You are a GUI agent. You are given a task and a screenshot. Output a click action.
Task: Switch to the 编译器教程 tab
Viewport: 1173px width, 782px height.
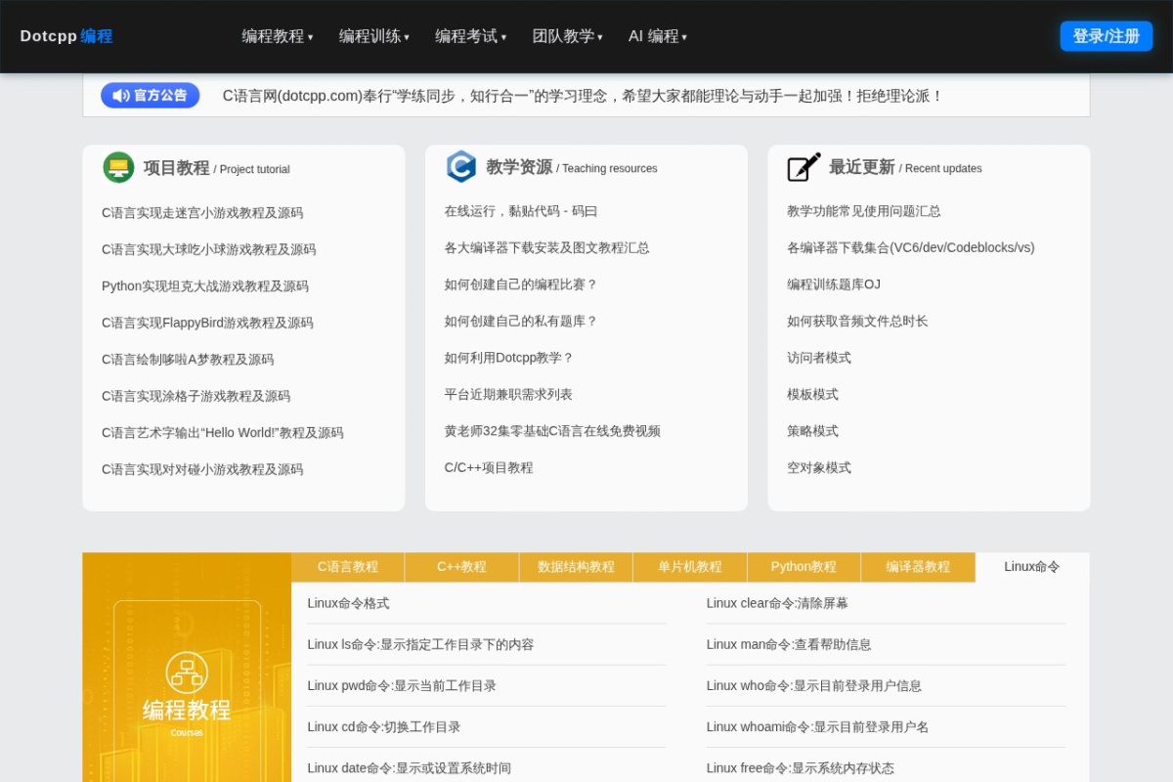tap(918, 567)
